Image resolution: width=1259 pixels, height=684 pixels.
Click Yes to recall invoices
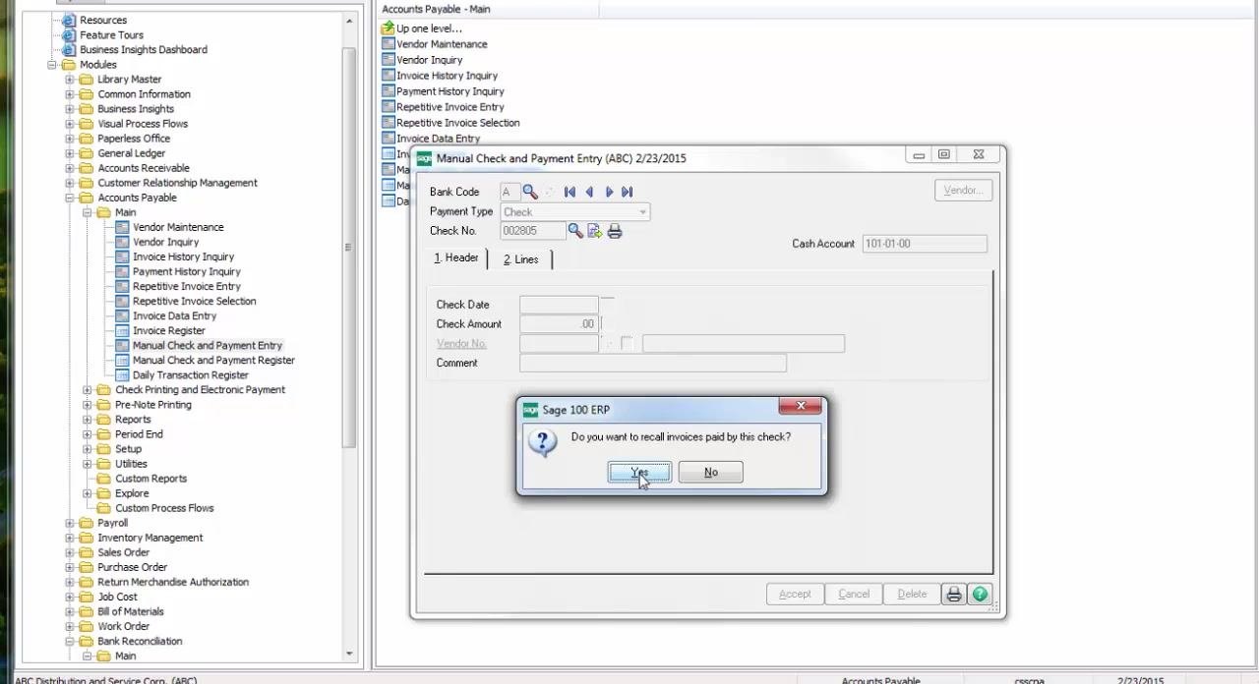(639, 473)
